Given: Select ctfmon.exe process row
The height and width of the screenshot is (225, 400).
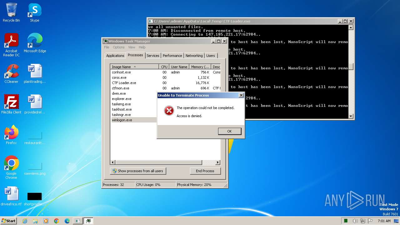Looking at the screenshot, I should tap(166, 88).
